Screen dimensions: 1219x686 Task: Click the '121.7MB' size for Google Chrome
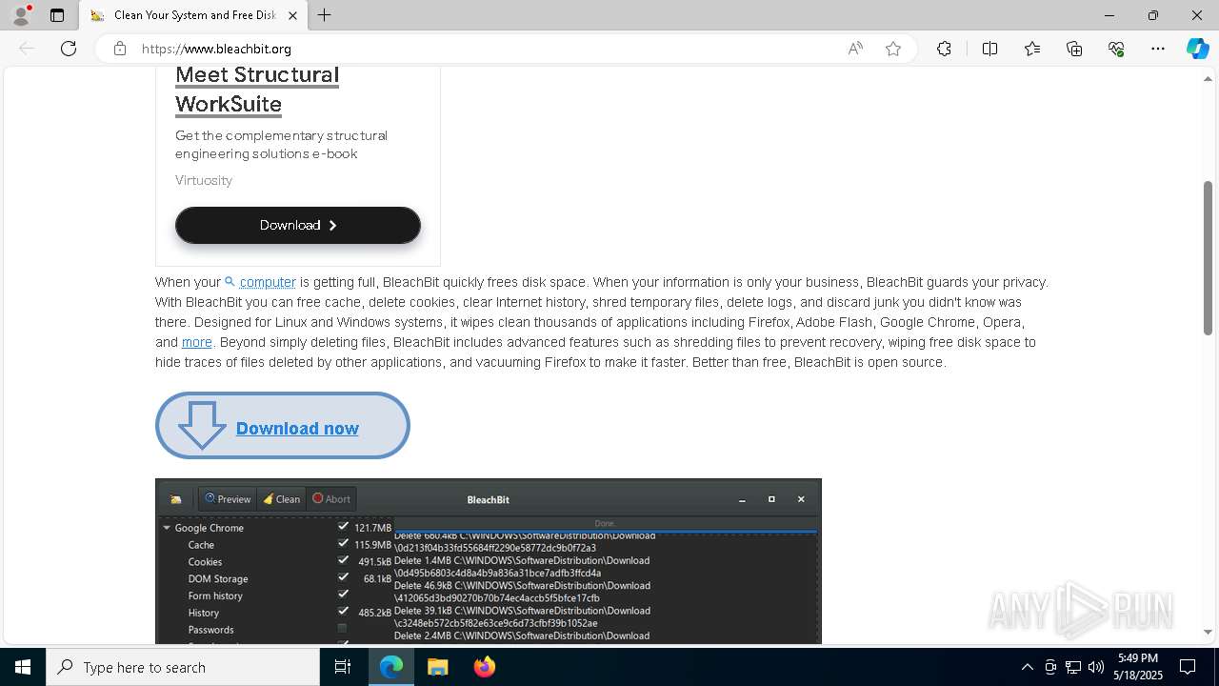(x=372, y=528)
